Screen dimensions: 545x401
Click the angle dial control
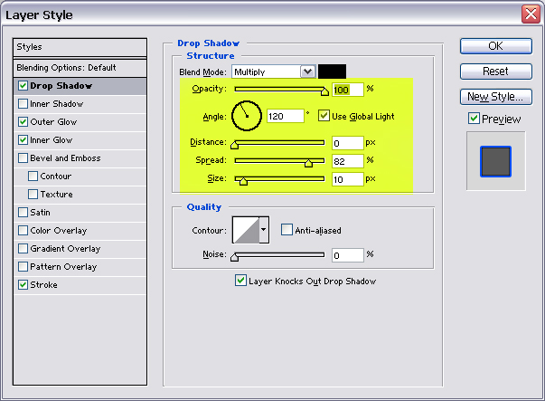click(x=247, y=116)
